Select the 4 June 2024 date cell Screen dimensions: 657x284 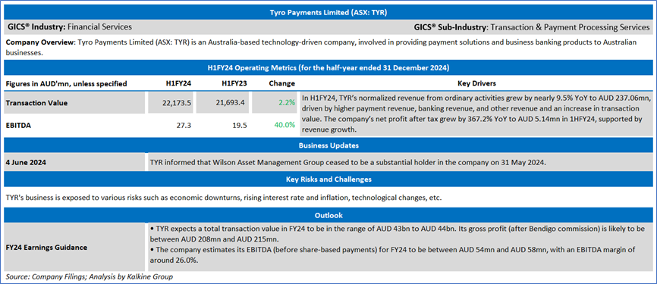[x=26, y=163]
